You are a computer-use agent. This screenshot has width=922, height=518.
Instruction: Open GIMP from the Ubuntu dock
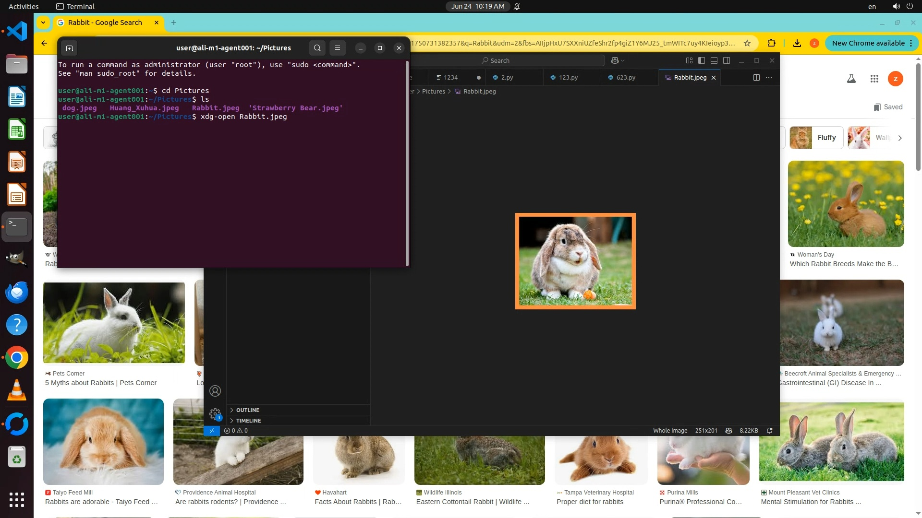click(17, 259)
